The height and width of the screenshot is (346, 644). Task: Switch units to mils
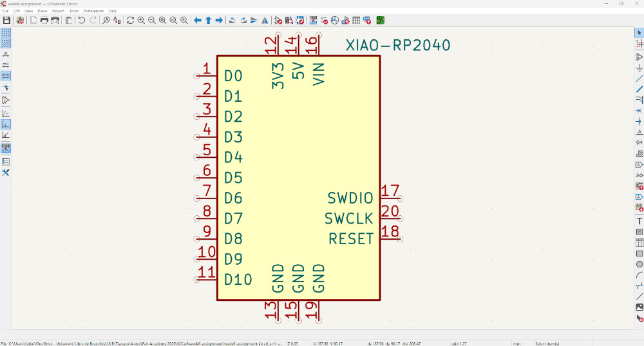point(6,65)
